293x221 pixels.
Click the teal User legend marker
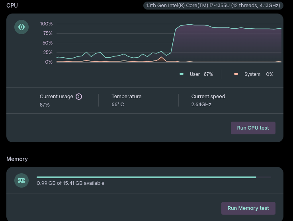(x=182, y=74)
